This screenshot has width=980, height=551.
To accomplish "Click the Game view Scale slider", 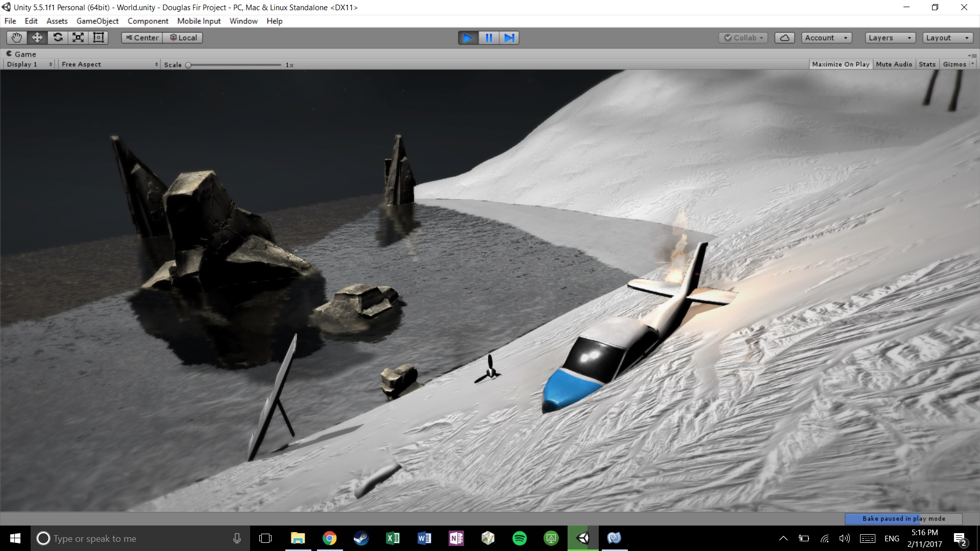I will click(x=235, y=65).
